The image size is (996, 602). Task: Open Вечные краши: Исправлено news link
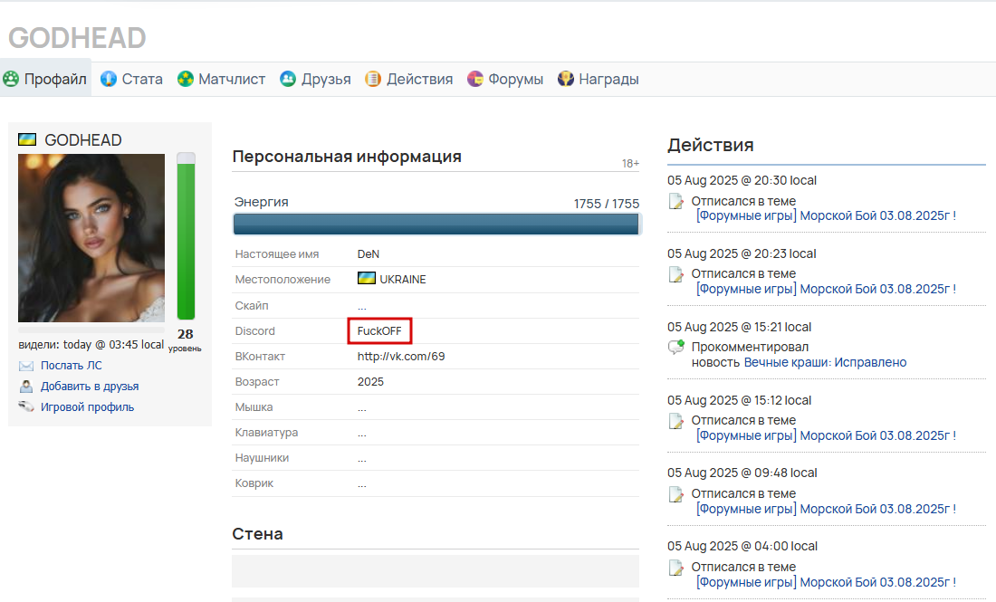[825, 363]
